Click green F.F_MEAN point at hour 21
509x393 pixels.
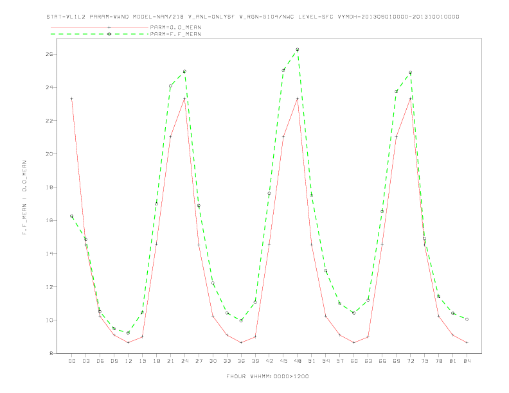pyautogui.click(x=170, y=86)
